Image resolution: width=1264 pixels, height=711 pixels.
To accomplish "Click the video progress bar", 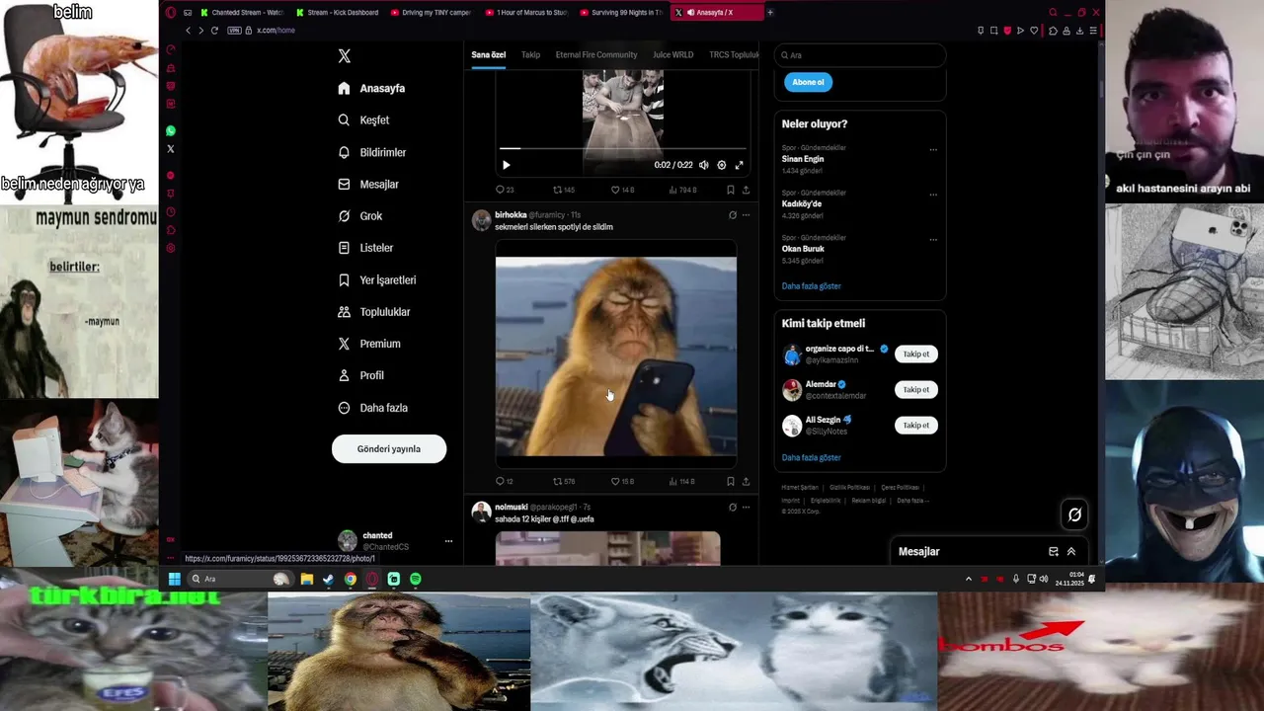I will (622, 149).
